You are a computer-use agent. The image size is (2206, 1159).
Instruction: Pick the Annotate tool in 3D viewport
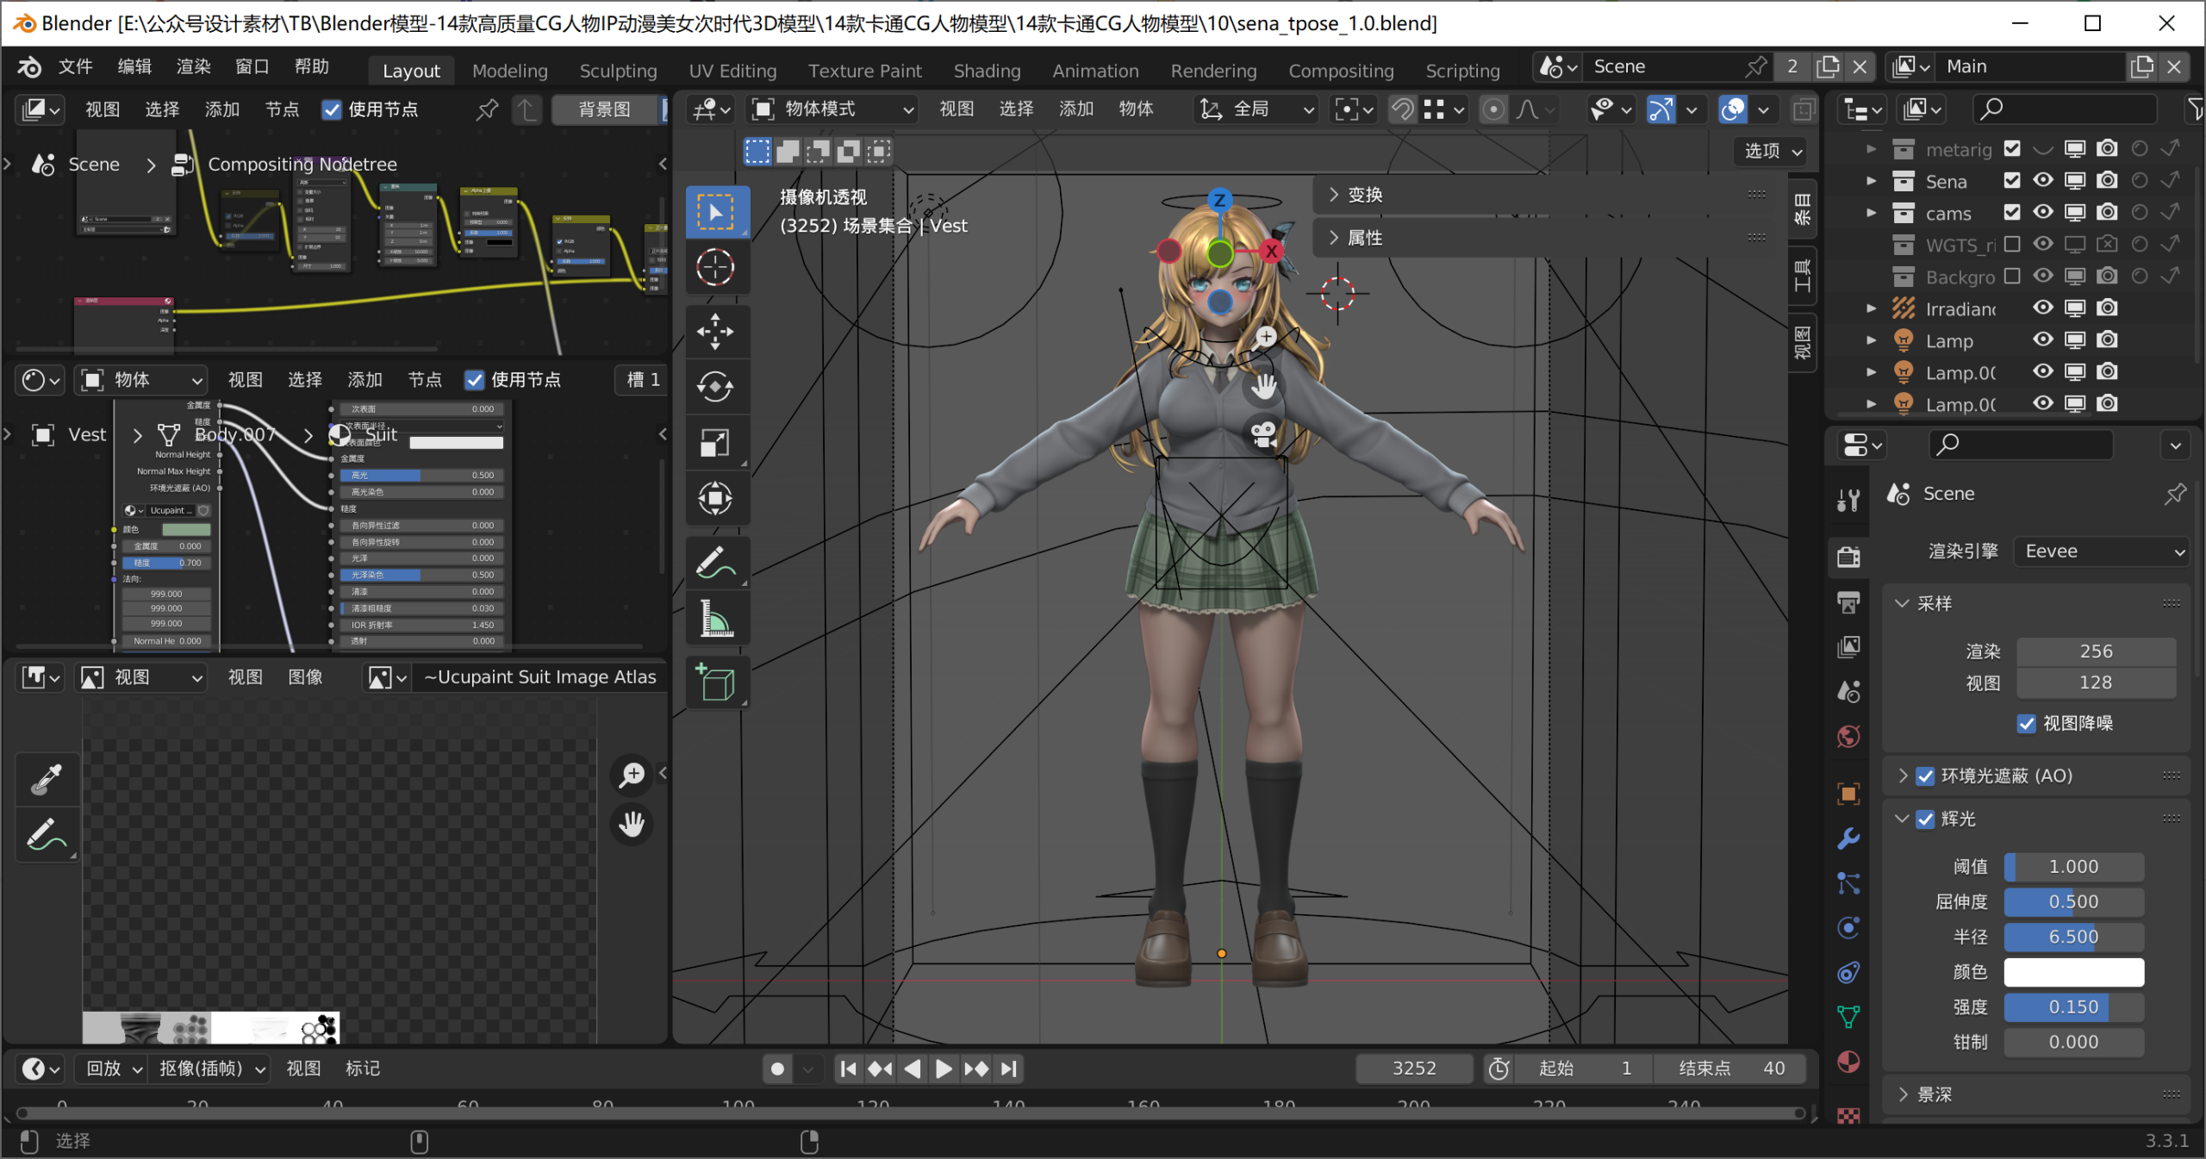pyautogui.click(x=715, y=564)
